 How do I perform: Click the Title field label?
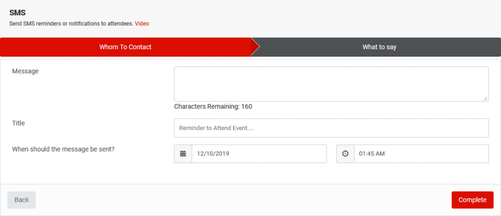click(x=19, y=123)
